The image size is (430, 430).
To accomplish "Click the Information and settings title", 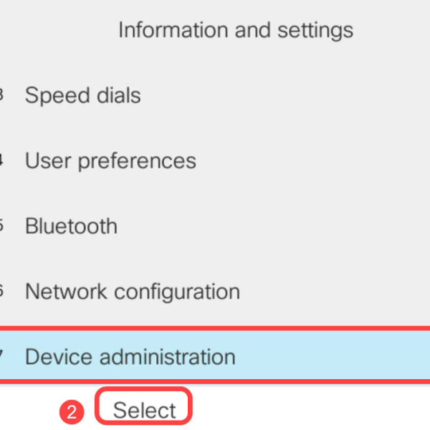I will pos(235,30).
